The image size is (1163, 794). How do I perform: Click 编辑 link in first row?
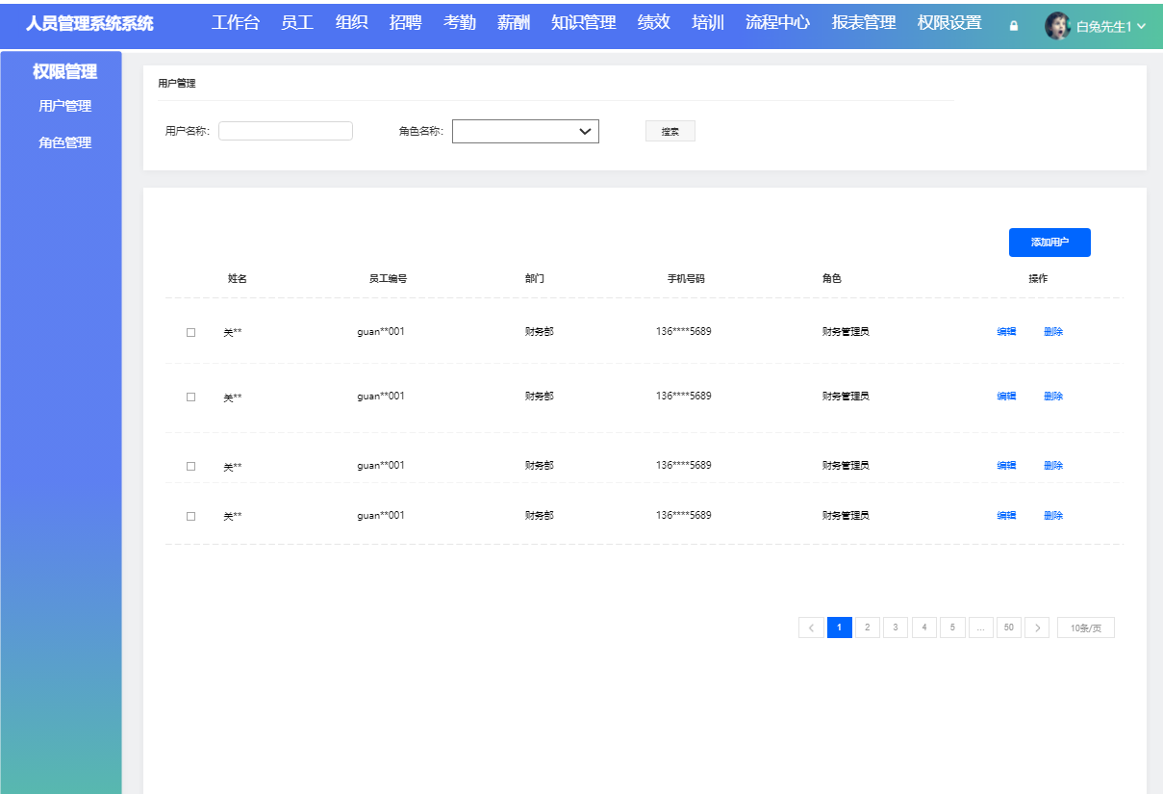pos(1006,332)
